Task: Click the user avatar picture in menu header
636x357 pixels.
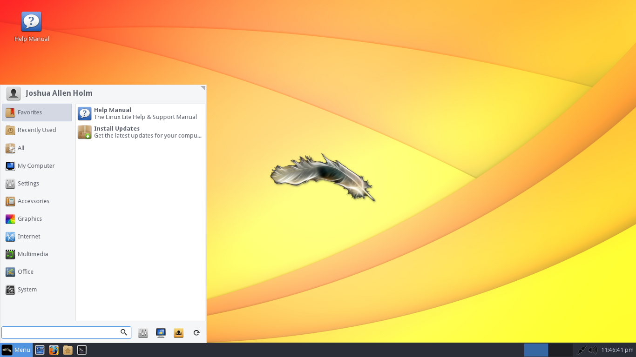Action: click(x=14, y=93)
